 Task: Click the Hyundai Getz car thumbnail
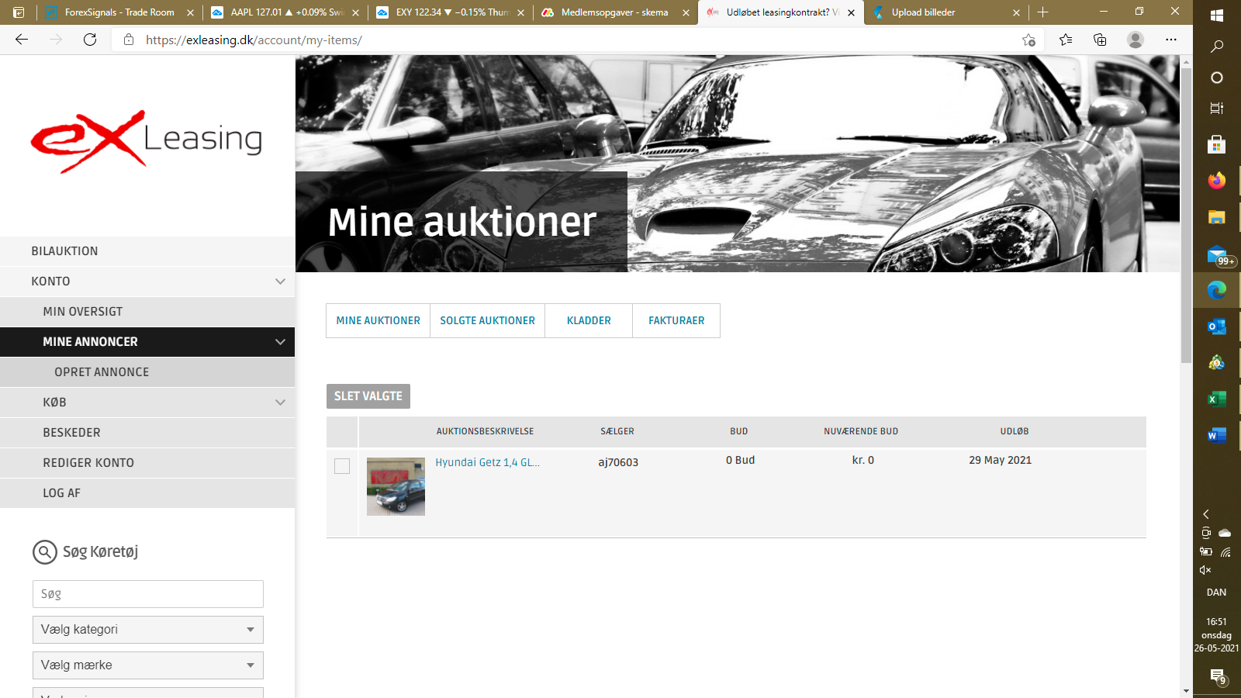pos(396,486)
